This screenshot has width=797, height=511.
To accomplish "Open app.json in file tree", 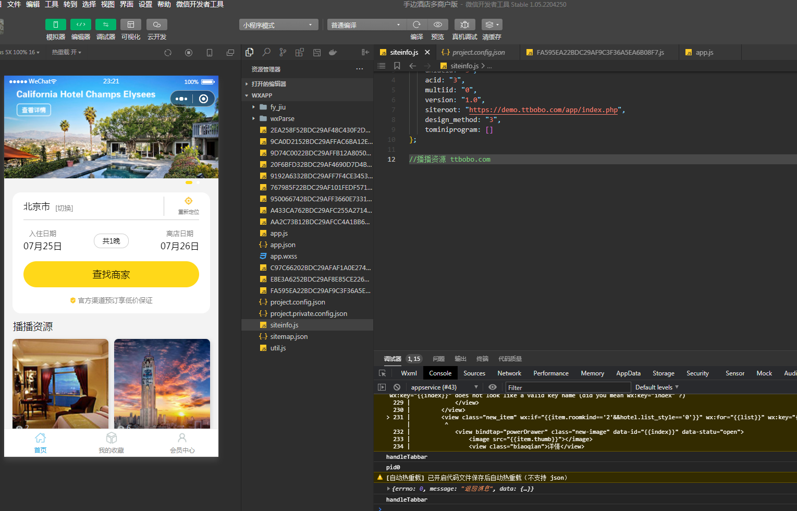I will (308, 245).
